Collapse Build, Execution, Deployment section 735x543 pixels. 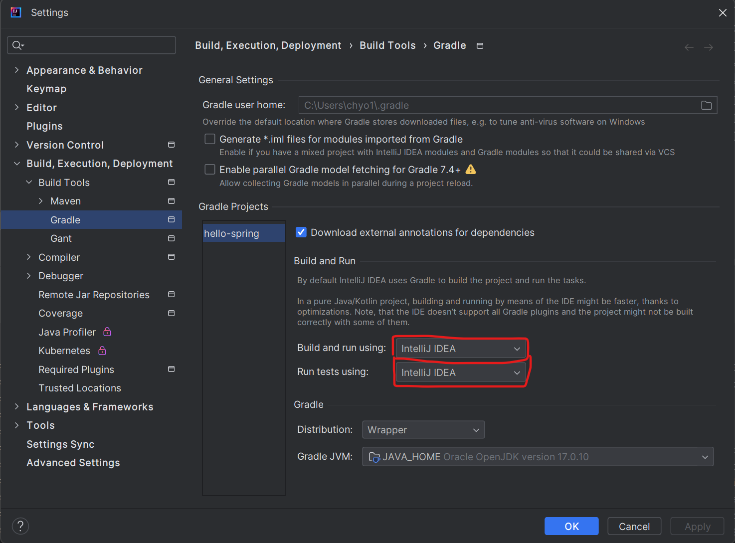tap(17, 164)
